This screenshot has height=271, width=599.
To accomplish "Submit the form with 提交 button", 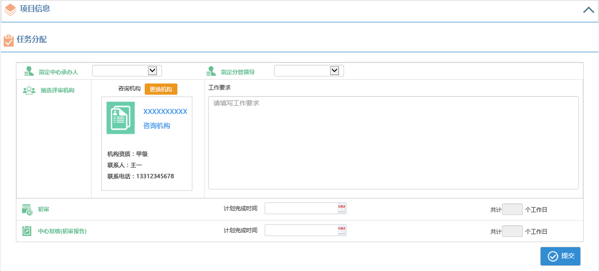I will tap(560, 256).
